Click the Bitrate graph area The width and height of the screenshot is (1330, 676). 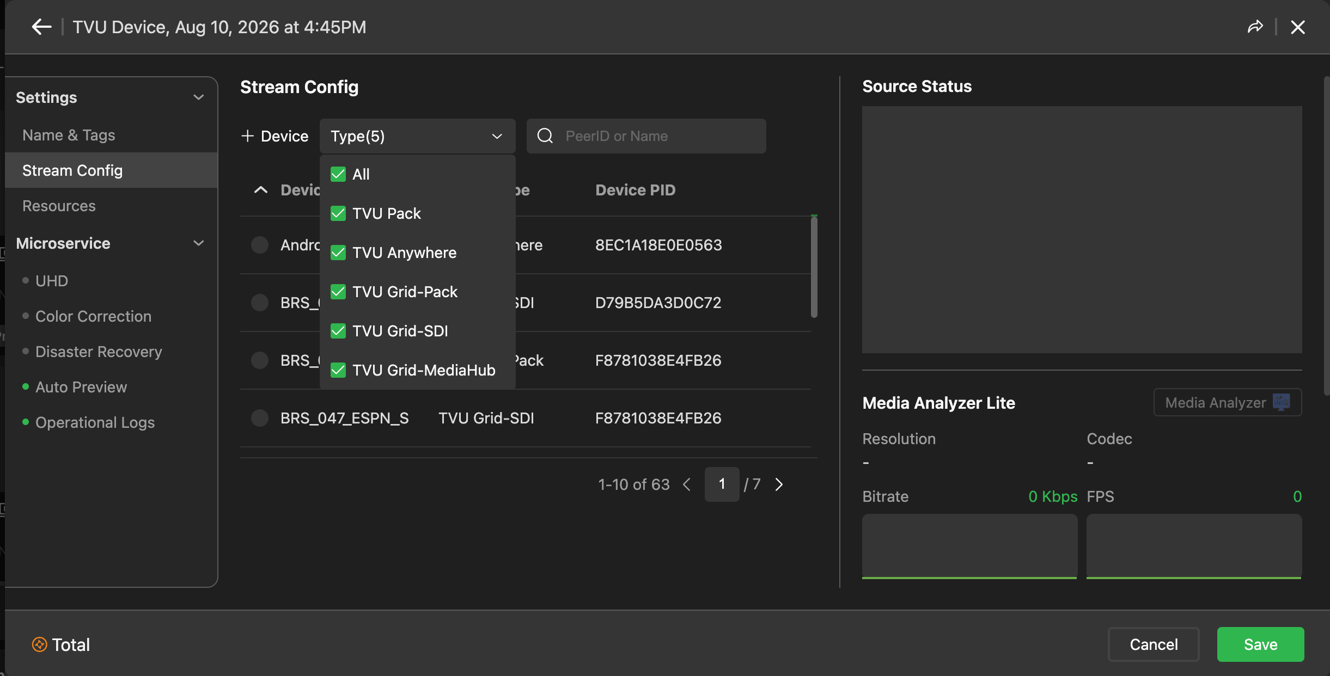(x=969, y=546)
